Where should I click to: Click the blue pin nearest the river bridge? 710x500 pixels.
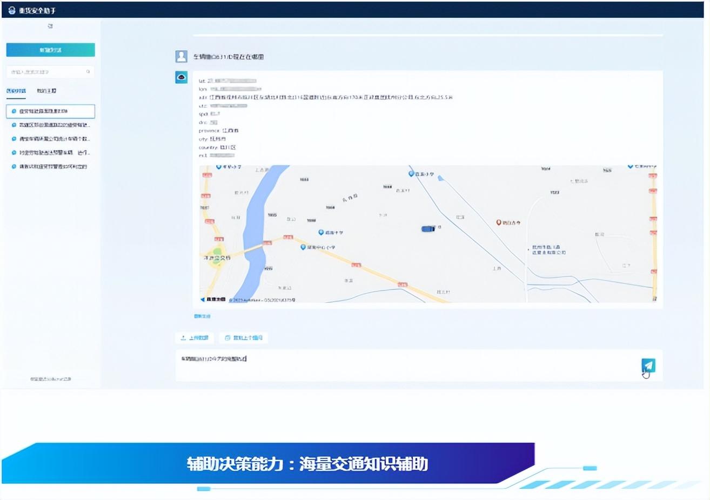coord(303,247)
